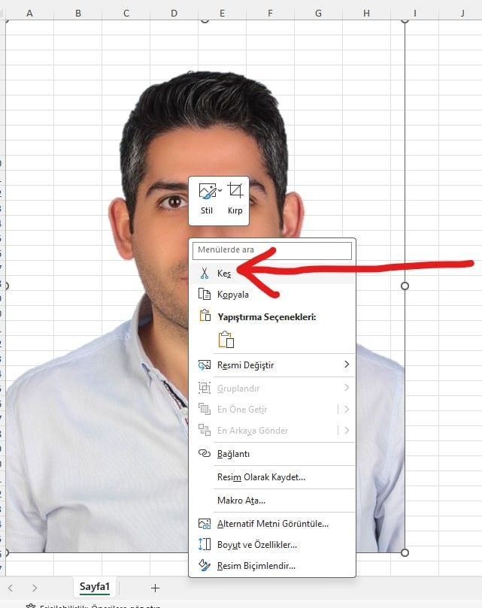Expand the En Öne Getir submenu arrow

pos(347,409)
